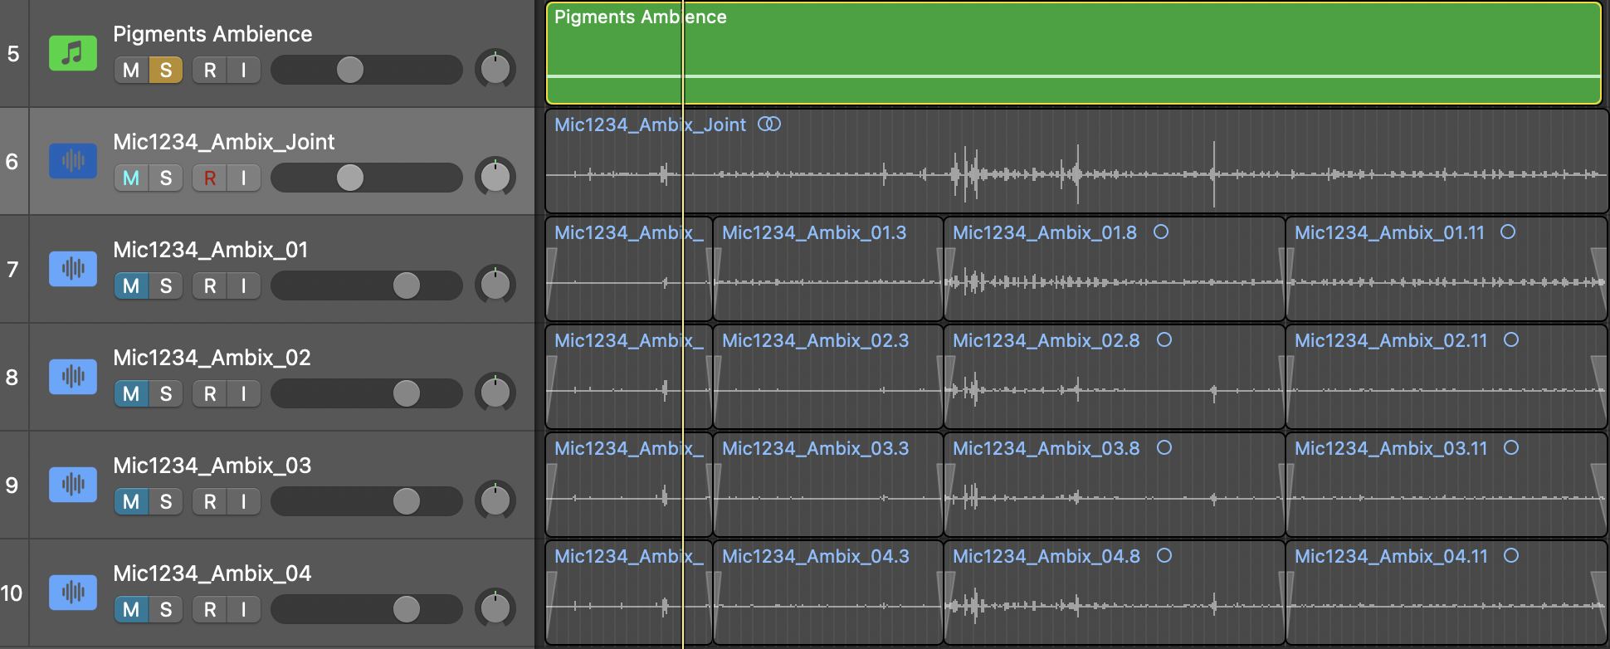
Task: Click the Mic1234_Ambix_04 audio track icon
Action: (x=73, y=593)
